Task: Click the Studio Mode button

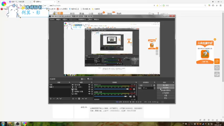Action: [166, 93]
